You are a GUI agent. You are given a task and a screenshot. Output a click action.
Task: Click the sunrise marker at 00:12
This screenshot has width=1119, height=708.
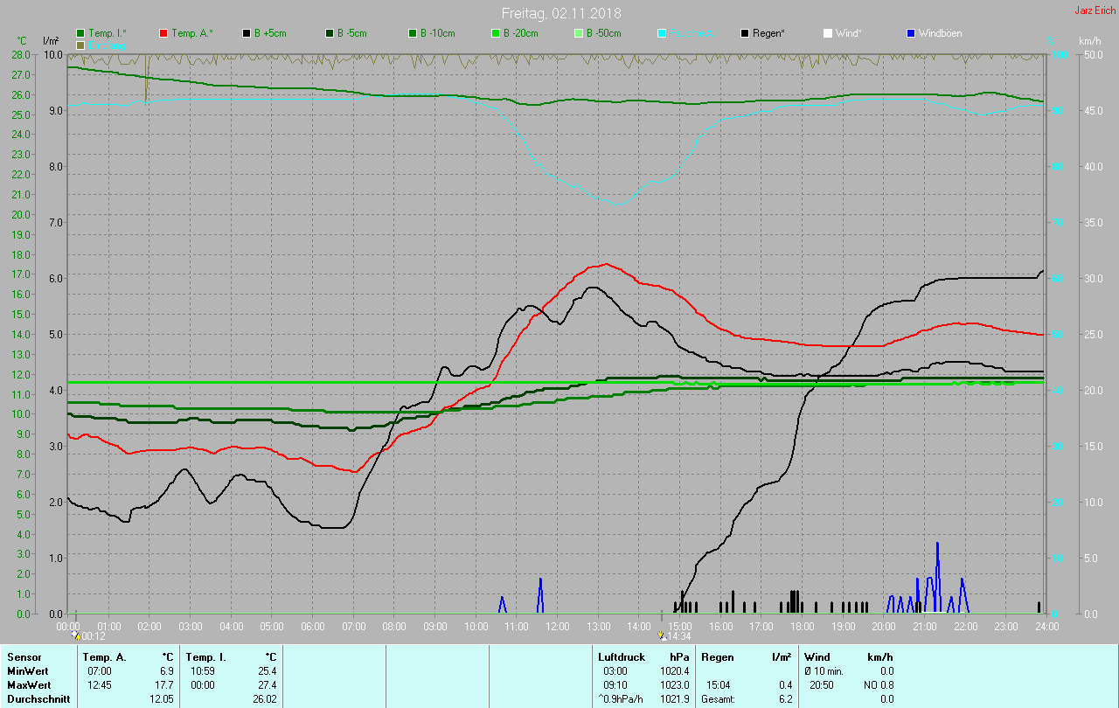point(76,636)
